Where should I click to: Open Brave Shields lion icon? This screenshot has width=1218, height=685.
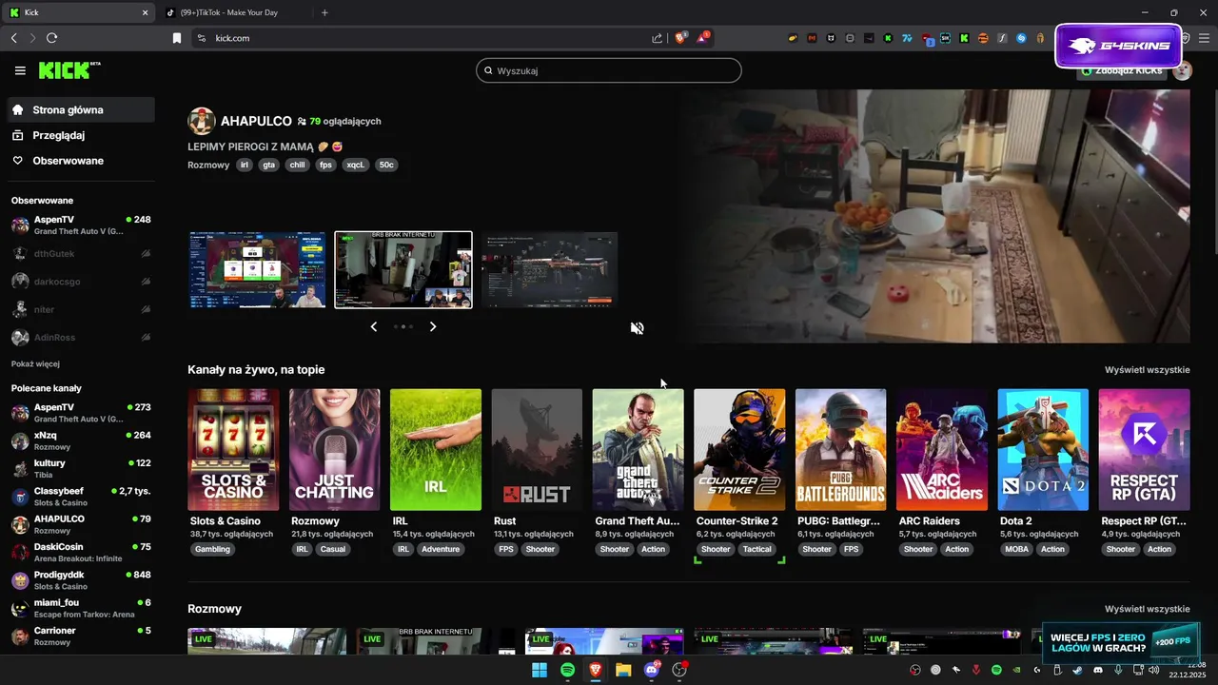[x=680, y=38]
